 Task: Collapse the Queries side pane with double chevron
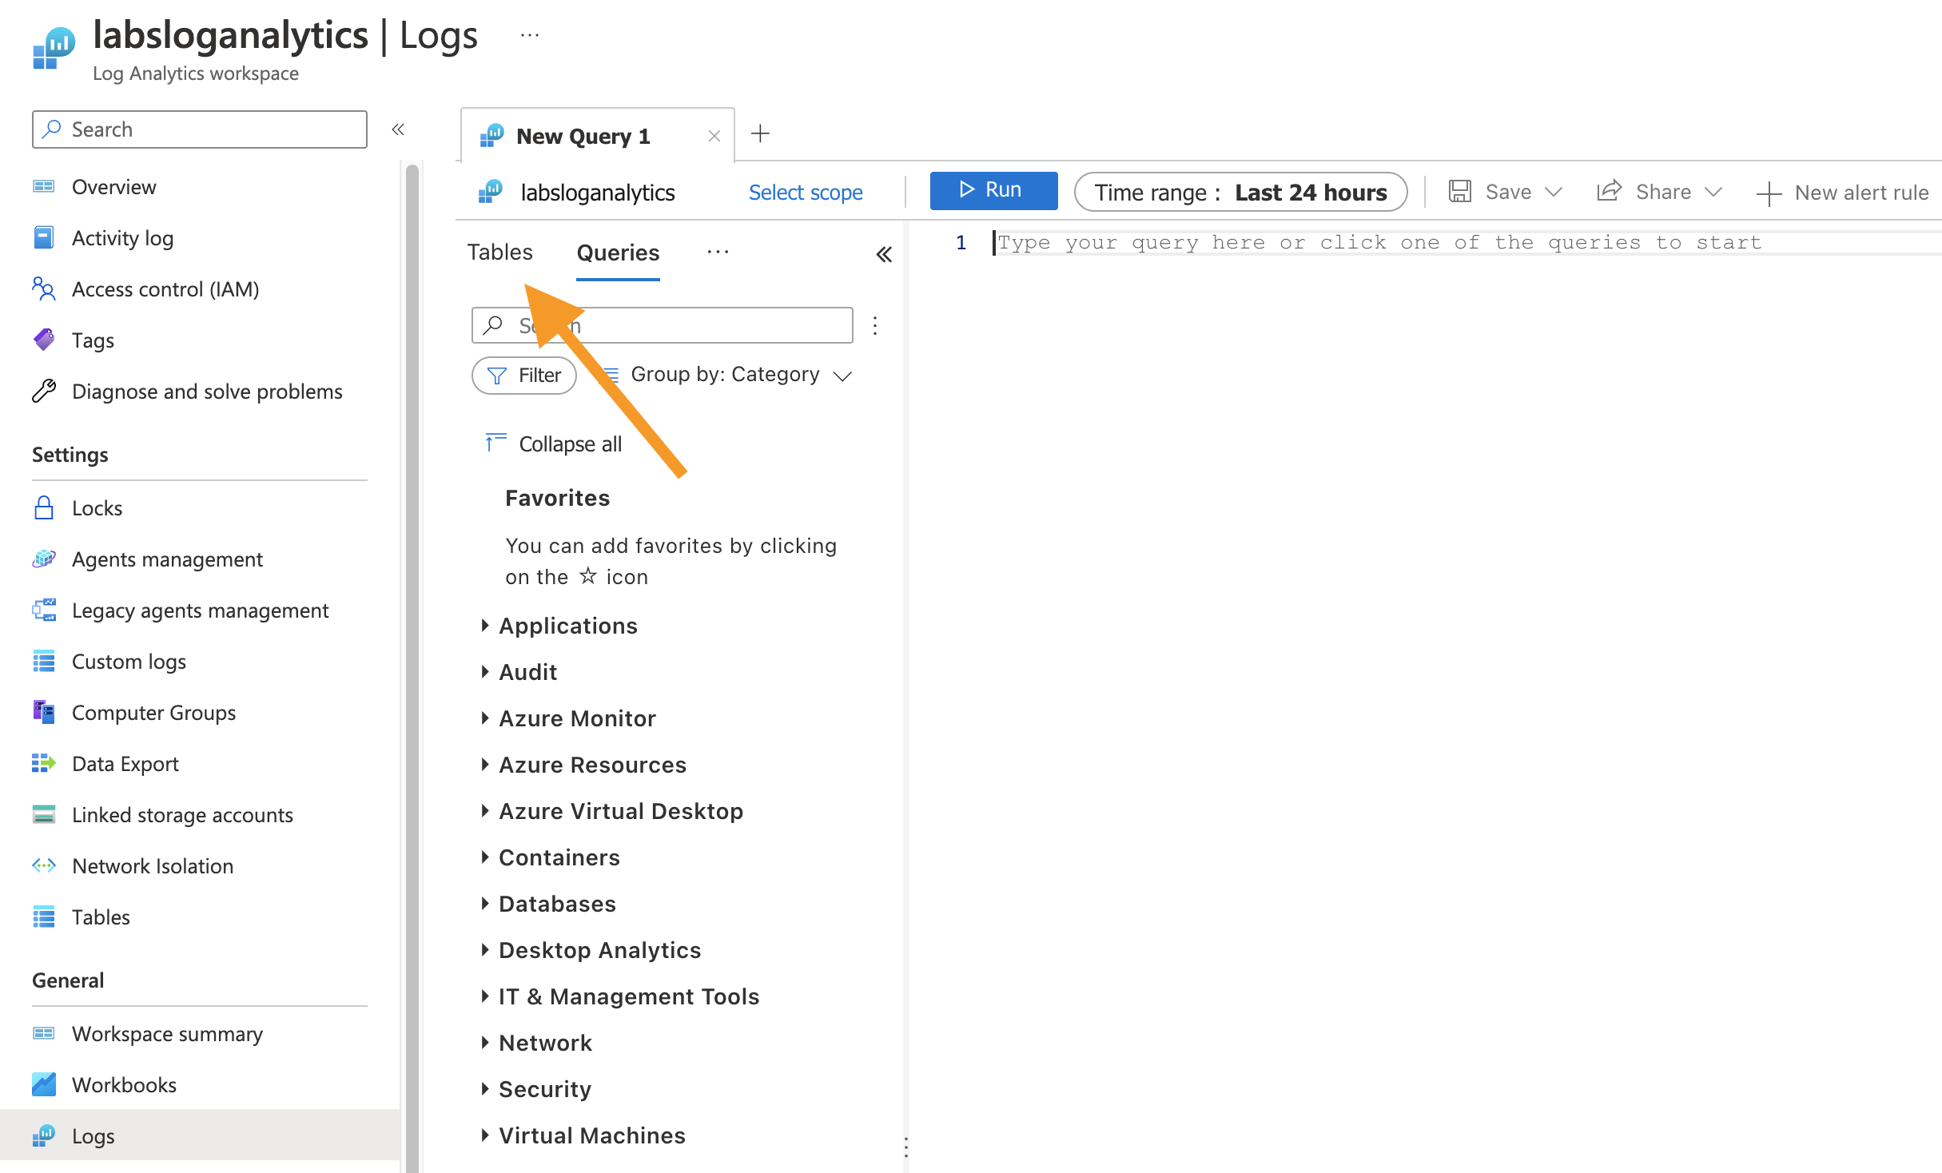[883, 255]
